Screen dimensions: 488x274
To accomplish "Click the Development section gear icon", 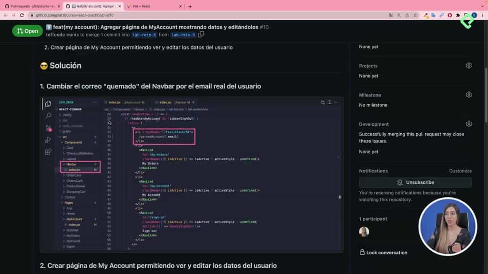I will pyautogui.click(x=469, y=124).
